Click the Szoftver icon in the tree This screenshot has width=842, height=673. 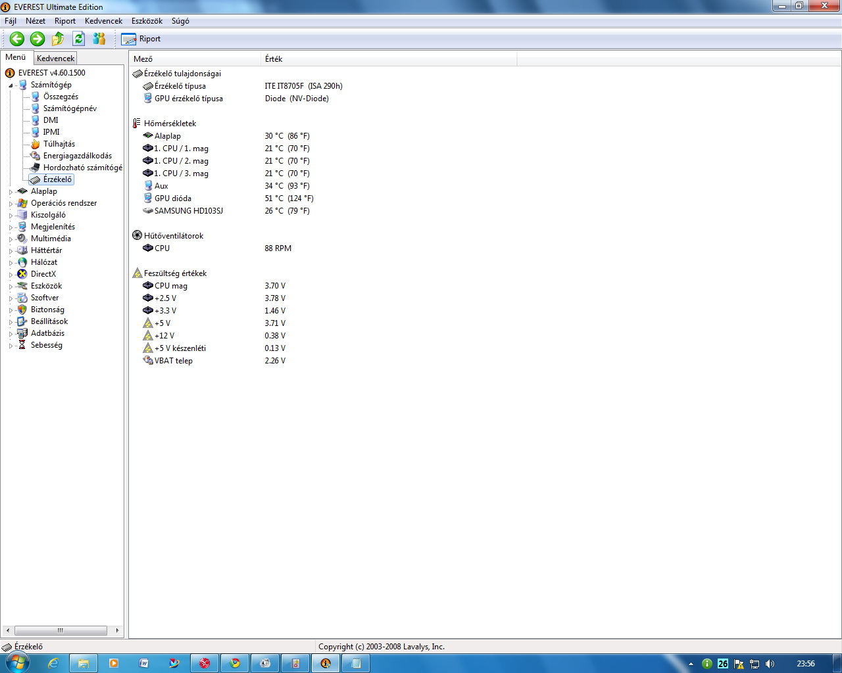click(22, 298)
